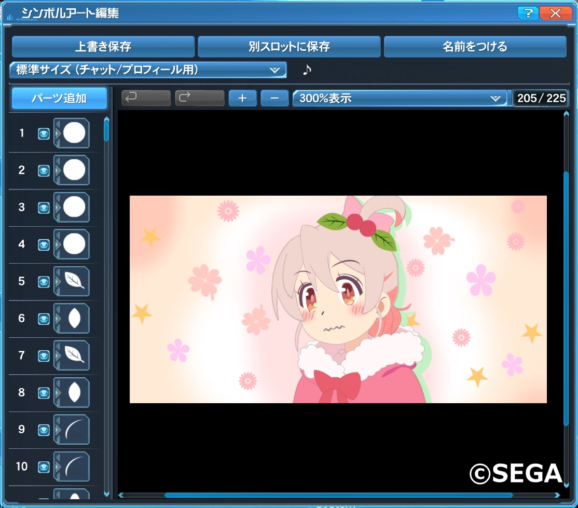Expand layer 5 group triangle
The width and height of the screenshot is (578, 508).
58,281
